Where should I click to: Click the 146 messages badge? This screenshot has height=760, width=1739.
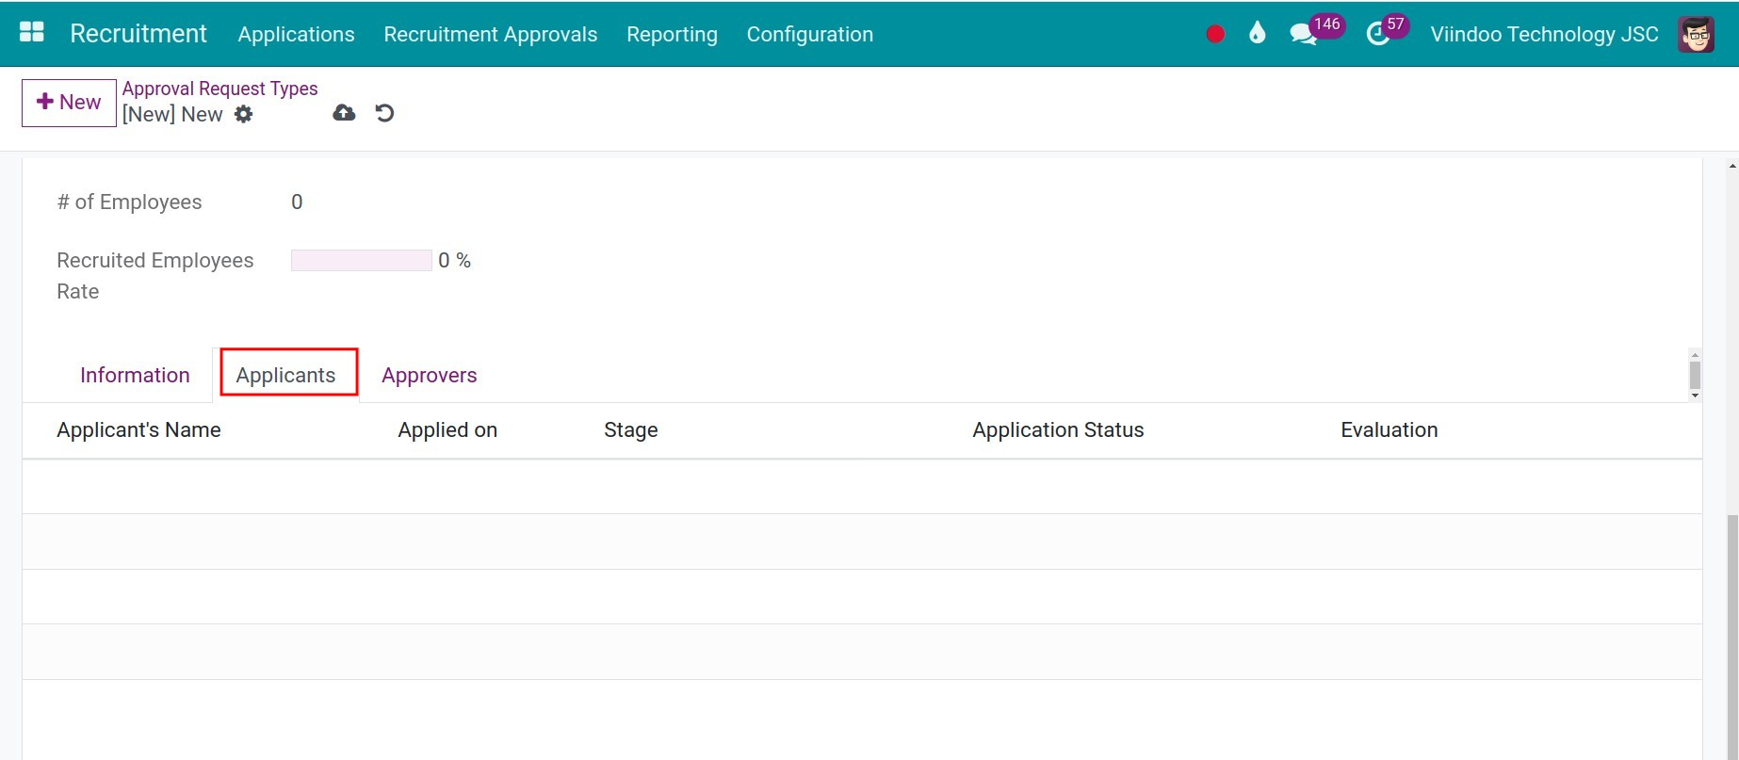point(1326,24)
